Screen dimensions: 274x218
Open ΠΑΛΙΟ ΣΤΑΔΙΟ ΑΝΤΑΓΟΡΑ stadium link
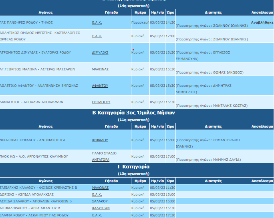(x=104, y=156)
